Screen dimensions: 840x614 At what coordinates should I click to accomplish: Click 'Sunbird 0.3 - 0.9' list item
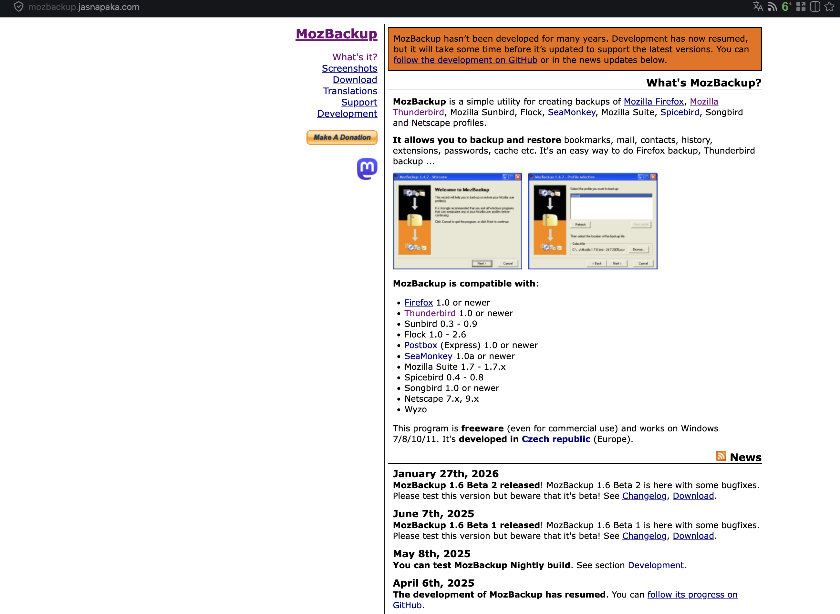pos(441,324)
